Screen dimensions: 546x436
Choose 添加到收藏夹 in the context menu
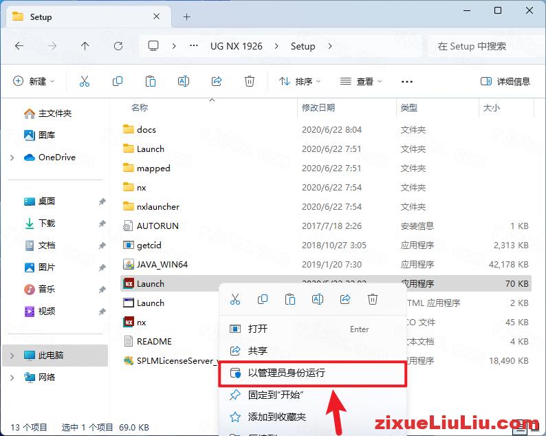(x=313, y=417)
